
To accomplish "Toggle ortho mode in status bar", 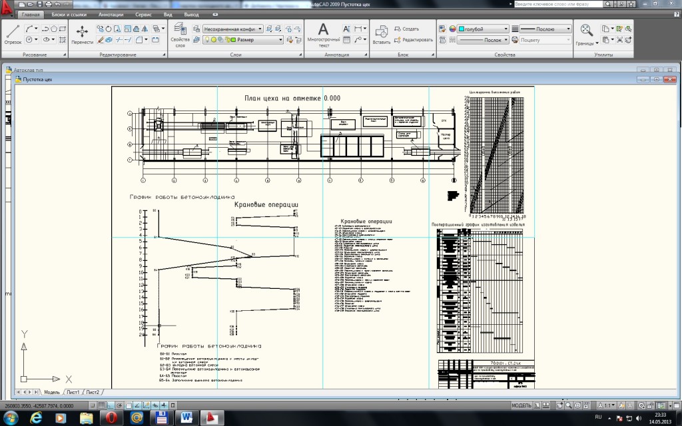I will [x=111, y=405].
